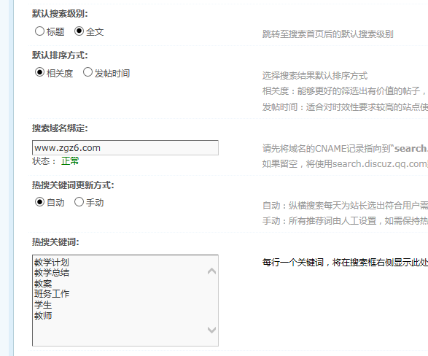Click the 教师 keyword line
The height and width of the screenshot is (356, 428).
point(43,316)
